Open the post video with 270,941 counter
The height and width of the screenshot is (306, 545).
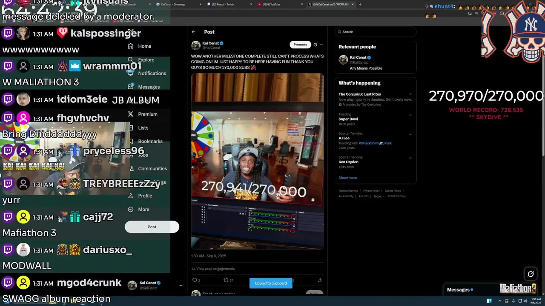click(x=257, y=161)
